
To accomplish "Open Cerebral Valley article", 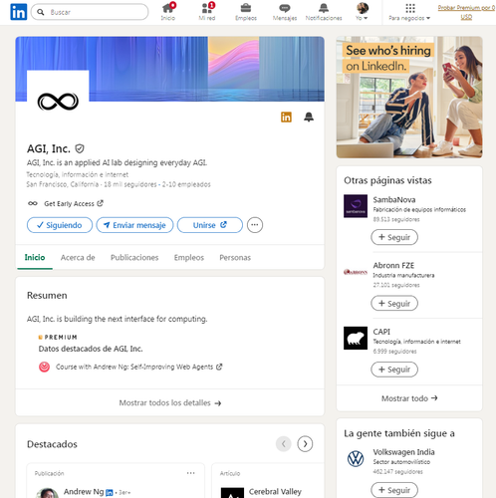I will point(275,492).
